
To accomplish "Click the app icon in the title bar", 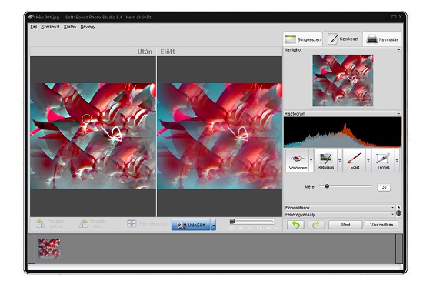I will pyautogui.click(x=31, y=17).
